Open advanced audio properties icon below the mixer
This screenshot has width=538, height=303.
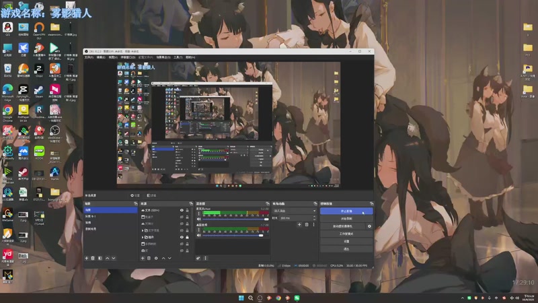pos(198,258)
